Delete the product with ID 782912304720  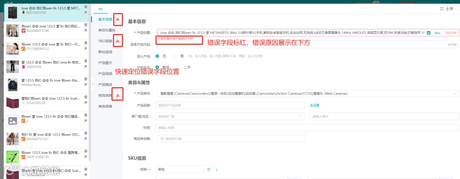pos(86,151)
